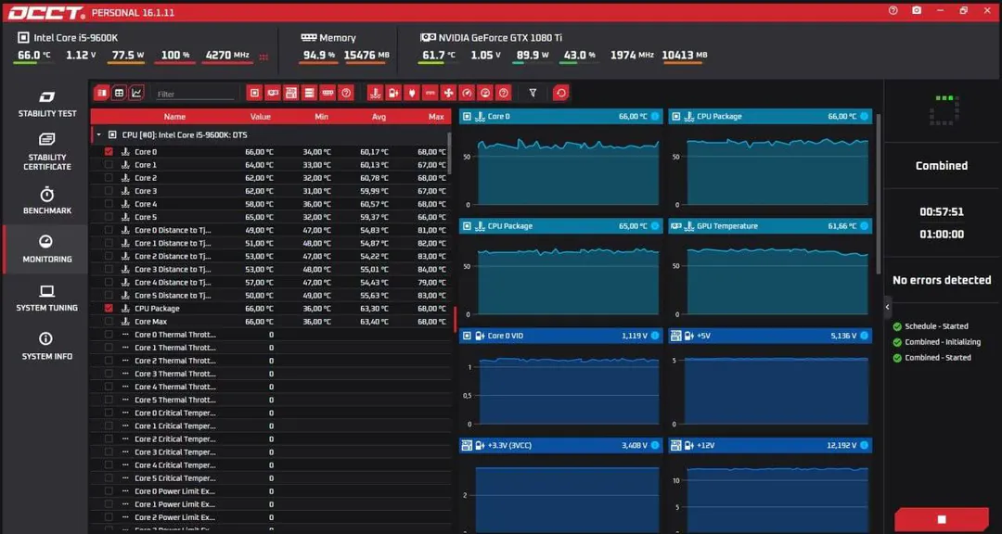Open the Benchmark section
The height and width of the screenshot is (534, 1002).
point(46,200)
